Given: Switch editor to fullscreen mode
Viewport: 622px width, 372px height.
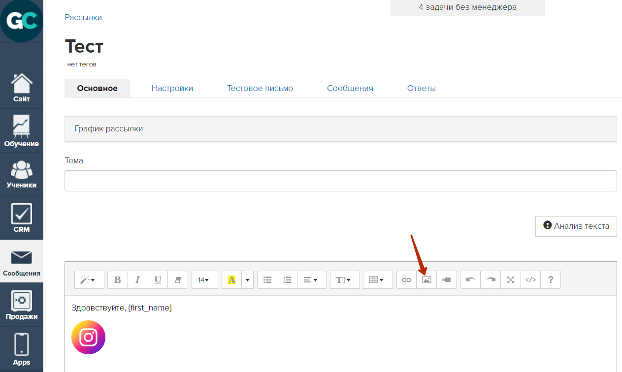Looking at the screenshot, I should click(511, 279).
